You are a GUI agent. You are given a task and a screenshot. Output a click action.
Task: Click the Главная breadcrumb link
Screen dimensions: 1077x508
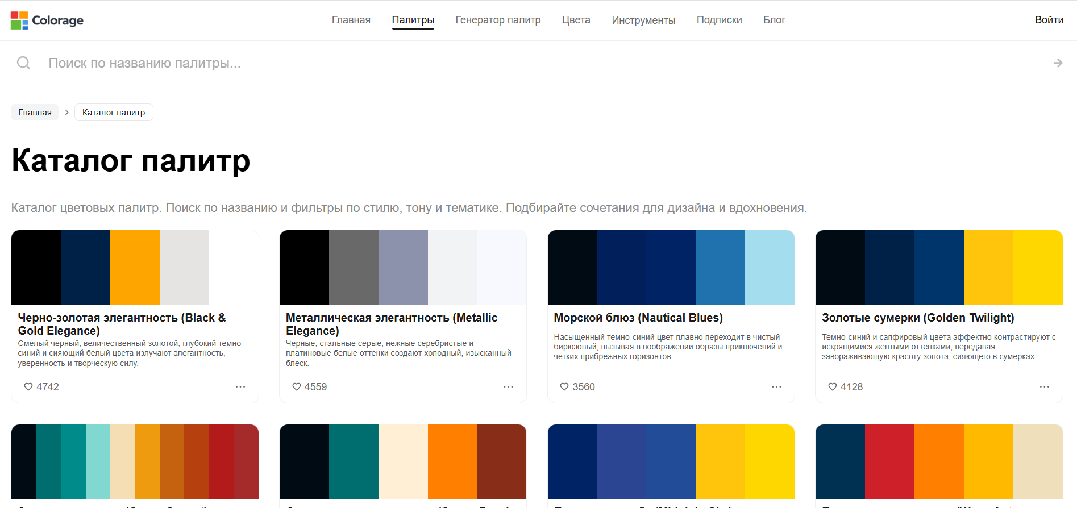[35, 113]
